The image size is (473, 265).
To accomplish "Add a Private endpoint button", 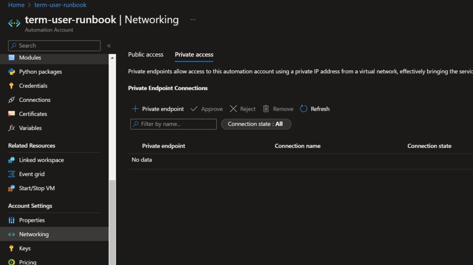I will [158, 109].
